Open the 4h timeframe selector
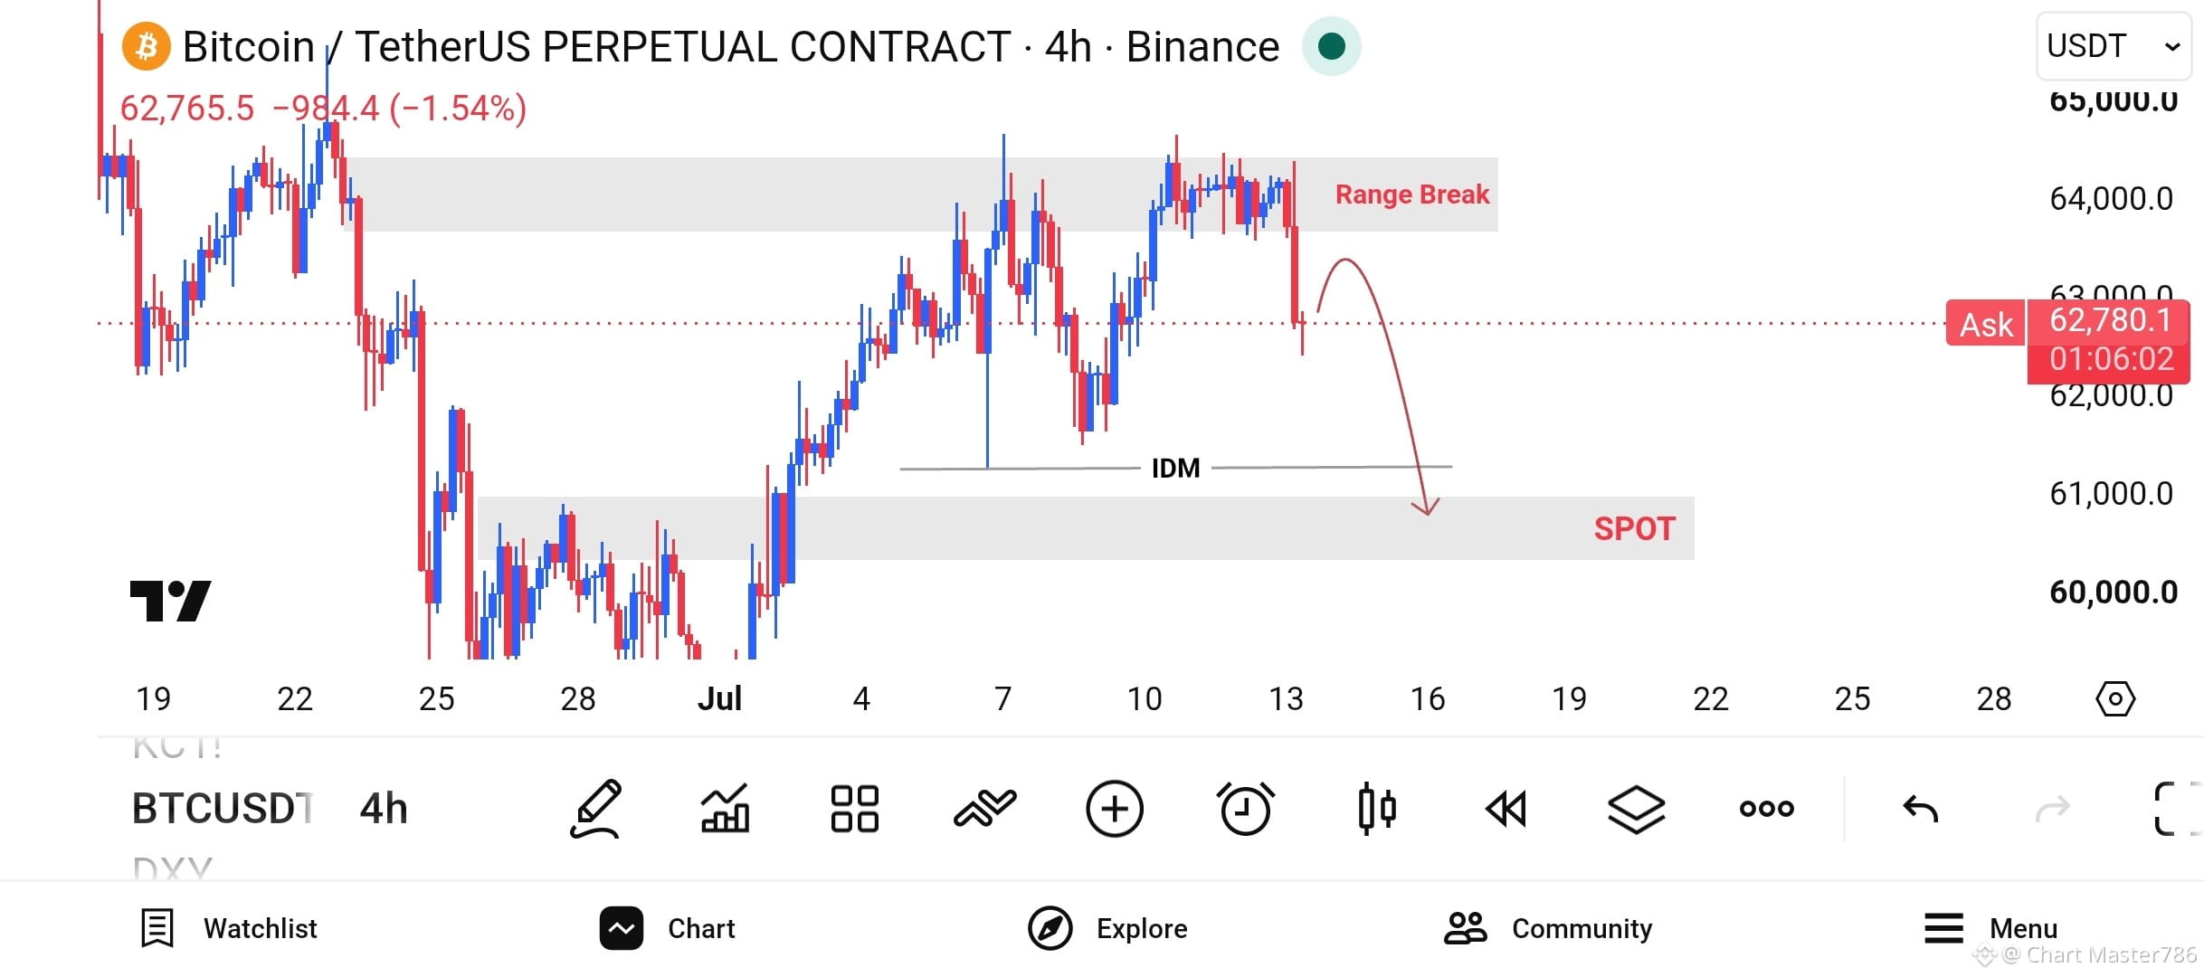The image size is (2204, 977). pos(384,808)
